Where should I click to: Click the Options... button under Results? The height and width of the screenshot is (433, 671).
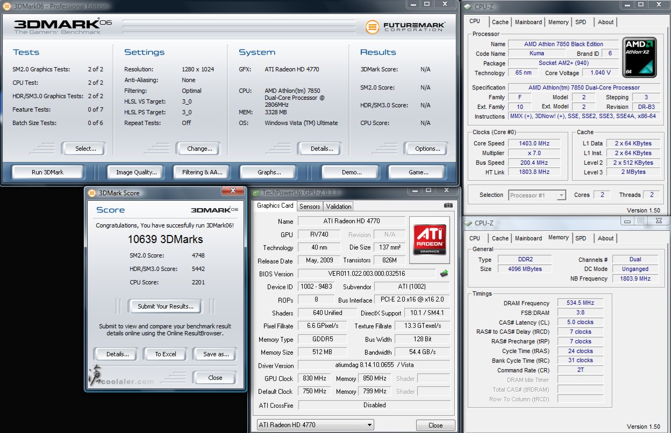pos(426,149)
